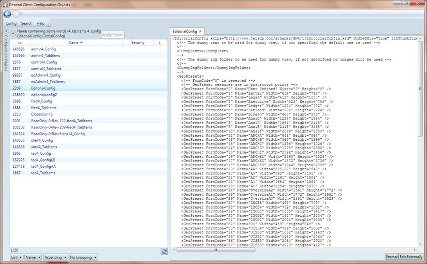Click the Id cell 161574
This screenshot has width=427, height=264.
[x=19, y=134]
